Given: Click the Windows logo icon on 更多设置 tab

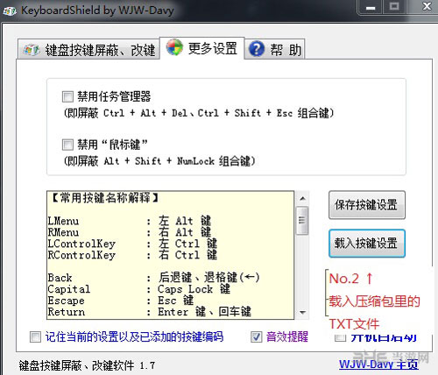Looking at the screenshot, I should point(174,47).
